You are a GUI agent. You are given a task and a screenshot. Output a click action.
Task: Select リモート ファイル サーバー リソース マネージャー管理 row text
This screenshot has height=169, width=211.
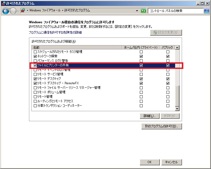point(69,88)
